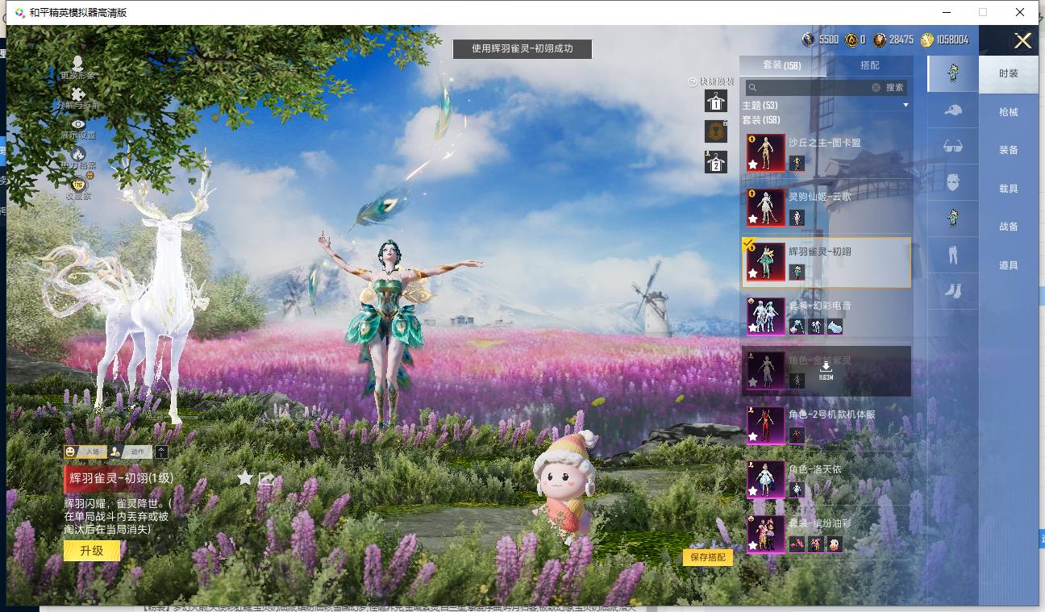The image size is (1045, 612).
Task: Open the full outfit suit category icon
Action: tap(952, 73)
